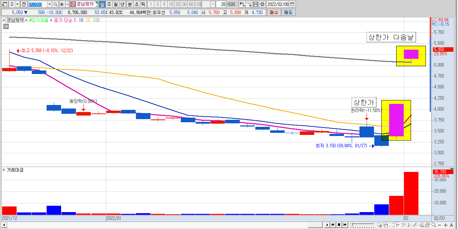Click the 매수 buy button

point(273,12)
